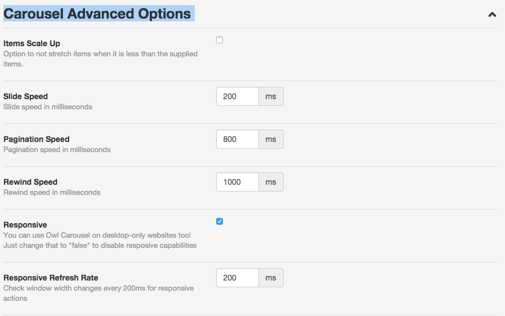The height and width of the screenshot is (316, 505).
Task: Click the Carousel Advanced Options heading
Action: (x=97, y=14)
